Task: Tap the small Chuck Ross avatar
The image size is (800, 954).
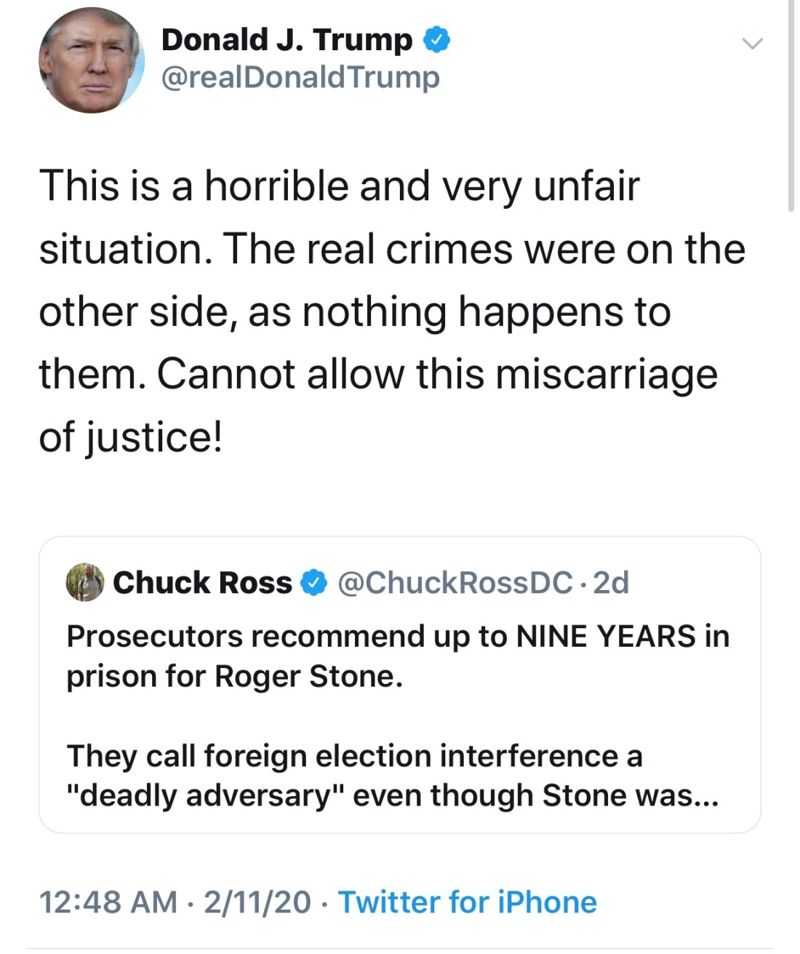Action: 85,582
